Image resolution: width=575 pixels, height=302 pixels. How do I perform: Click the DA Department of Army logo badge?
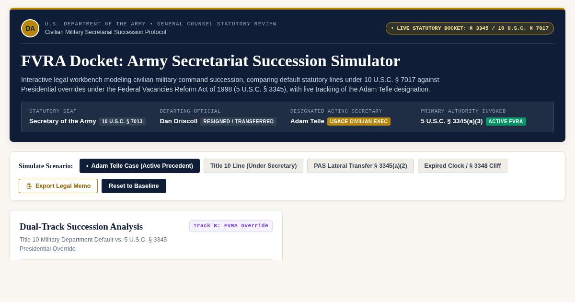point(30,28)
